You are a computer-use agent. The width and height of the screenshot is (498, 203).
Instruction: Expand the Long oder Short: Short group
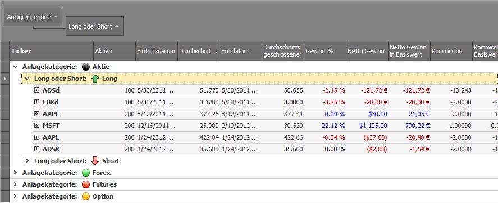(27, 161)
